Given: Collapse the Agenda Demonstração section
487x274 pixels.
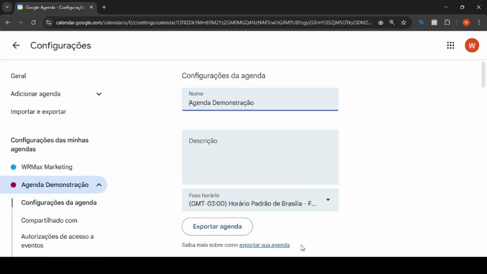Looking at the screenshot, I should tap(99, 185).
